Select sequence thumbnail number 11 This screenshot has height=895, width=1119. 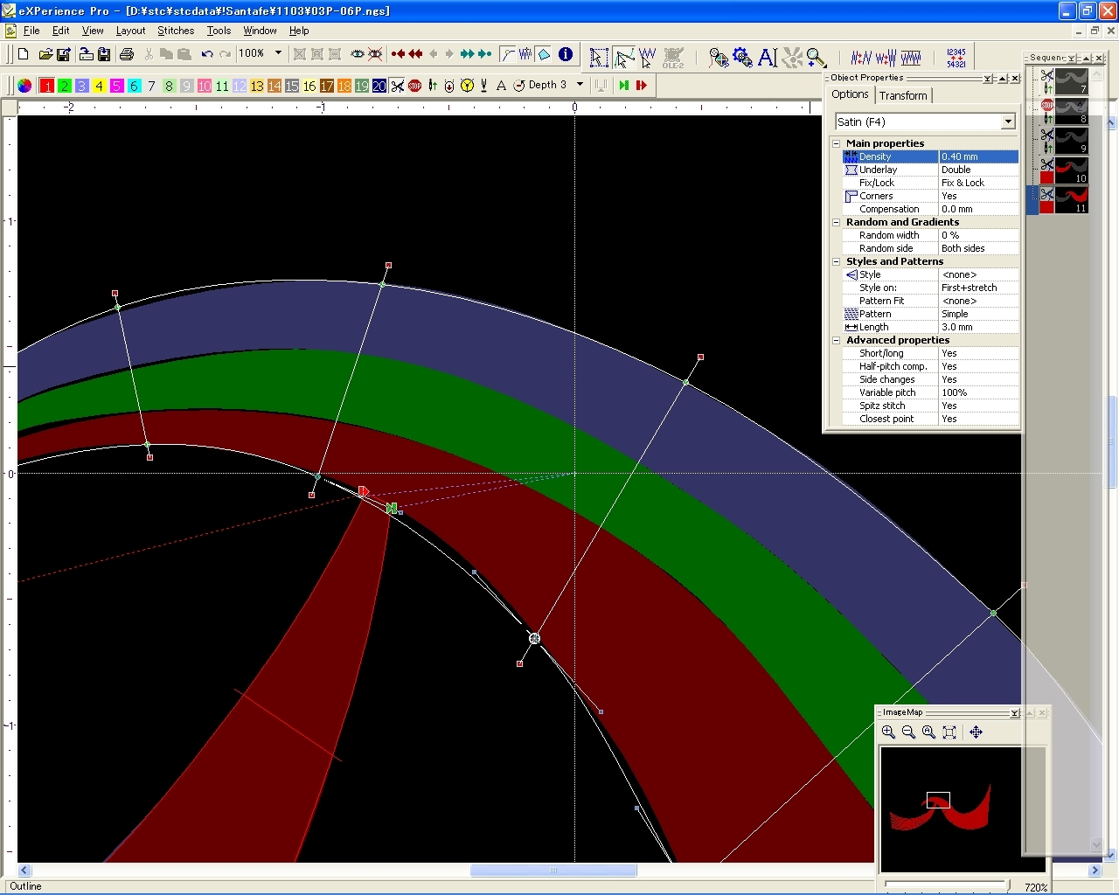click(x=1071, y=199)
